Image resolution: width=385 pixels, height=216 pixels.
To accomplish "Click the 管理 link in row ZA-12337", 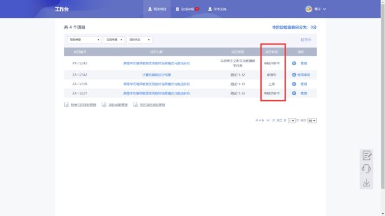I will click(x=304, y=94).
